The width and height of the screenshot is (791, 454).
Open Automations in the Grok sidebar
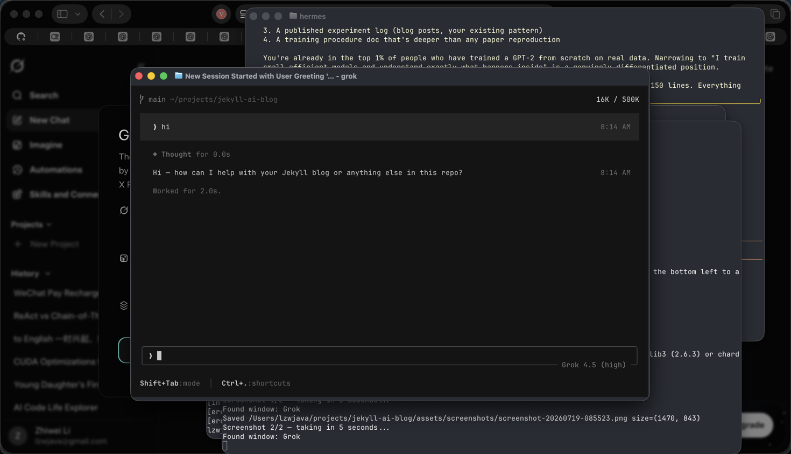(x=55, y=170)
